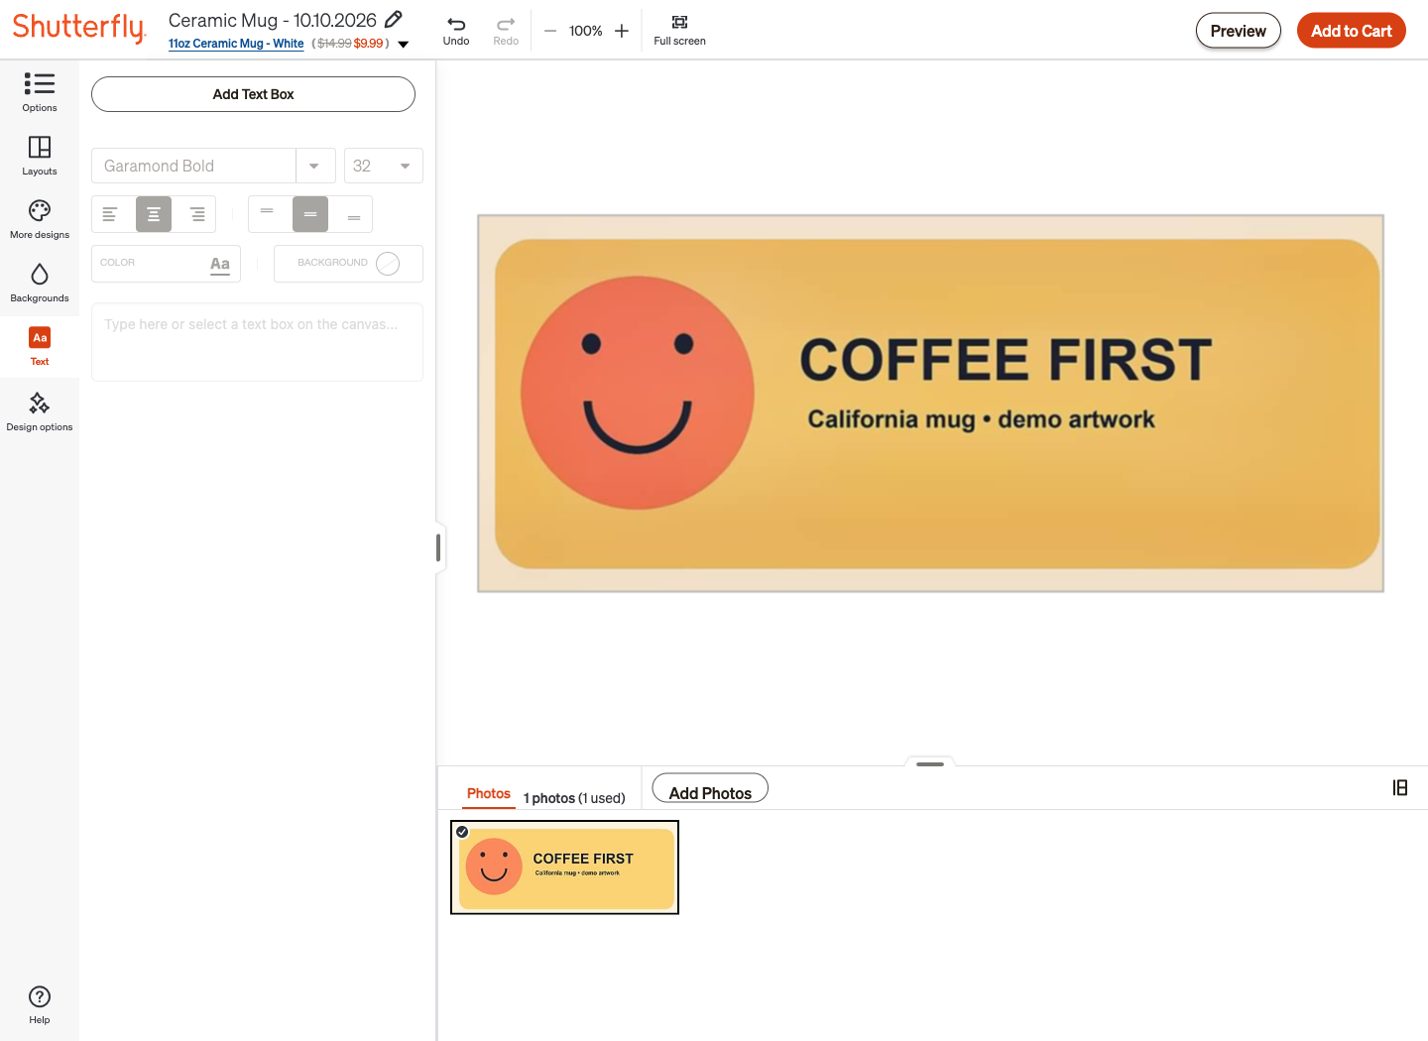
Task: Edit project name with pencil icon
Action: 394,19
